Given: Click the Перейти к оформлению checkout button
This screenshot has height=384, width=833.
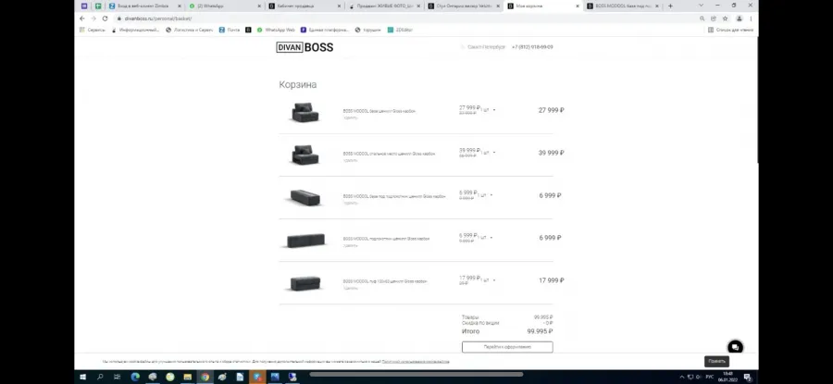Looking at the screenshot, I should (507, 347).
